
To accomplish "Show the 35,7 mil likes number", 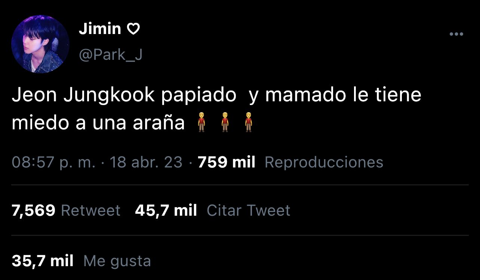I will [x=42, y=261].
